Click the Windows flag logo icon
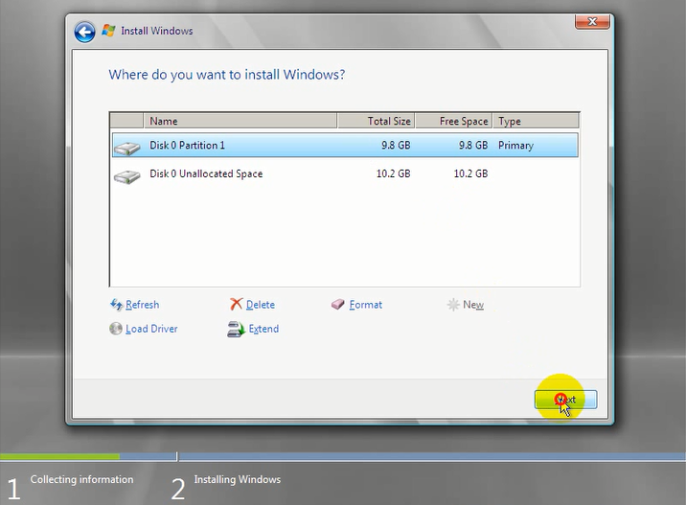The width and height of the screenshot is (686, 505). (x=108, y=31)
